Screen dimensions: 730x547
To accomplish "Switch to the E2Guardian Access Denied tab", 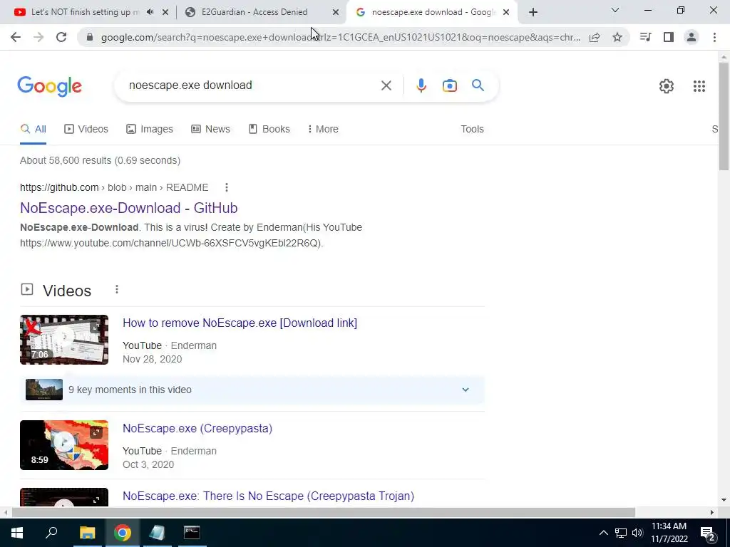I will [255, 12].
